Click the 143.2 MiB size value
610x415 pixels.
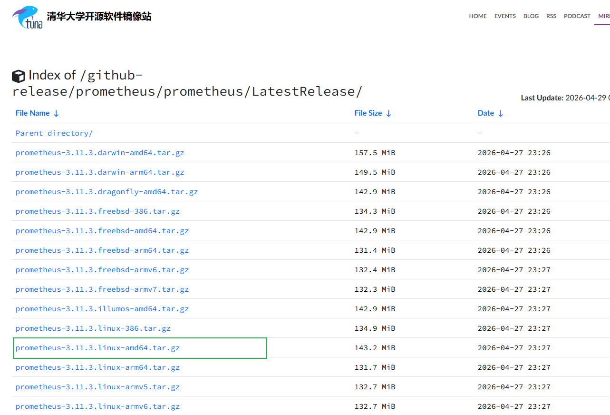tap(375, 348)
